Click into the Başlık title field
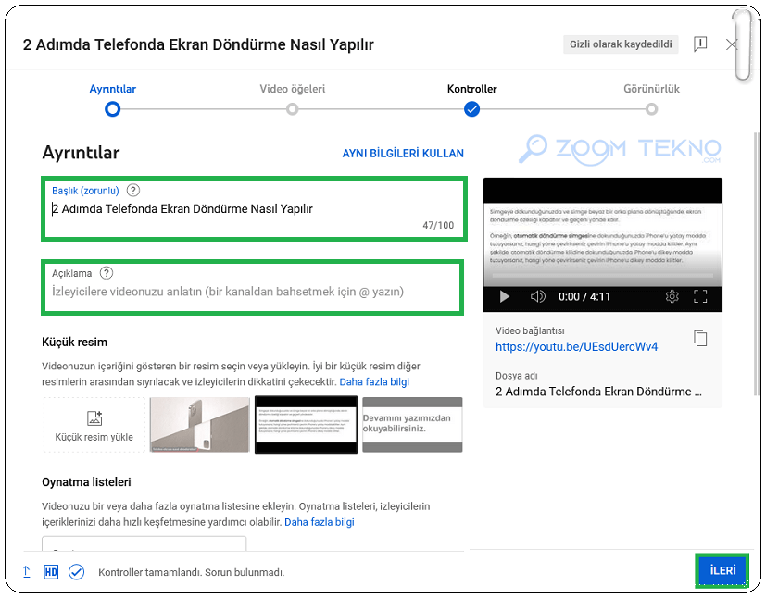766x598 pixels. tap(254, 209)
